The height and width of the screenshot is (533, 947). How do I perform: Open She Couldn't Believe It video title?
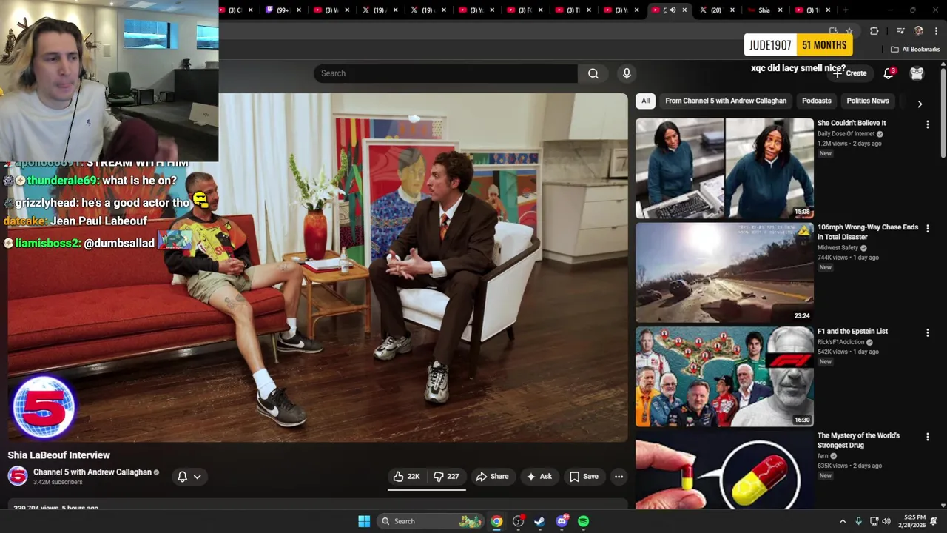pyautogui.click(x=852, y=123)
